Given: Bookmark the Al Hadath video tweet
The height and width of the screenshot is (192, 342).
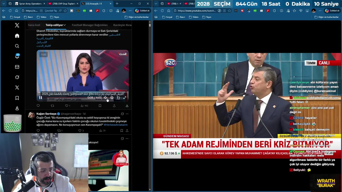Looking at the screenshot, I should [x=100, y=106].
